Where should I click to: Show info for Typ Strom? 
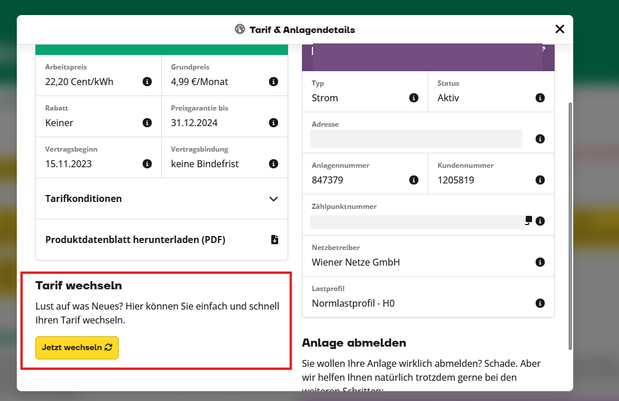click(414, 98)
